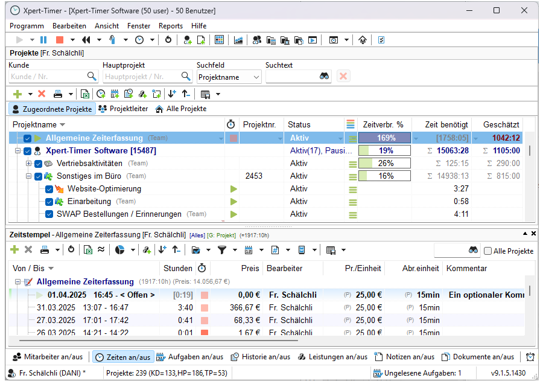This screenshot has height=381, width=543.
Task: Click the Excel export icon in projects toolbar
Action: click(85, 94)
